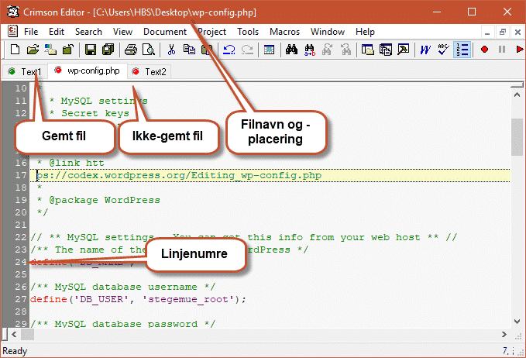This screenshot has height=358, width=526.
Task: Open the Window menu
Action: click(x=328, y=32)
